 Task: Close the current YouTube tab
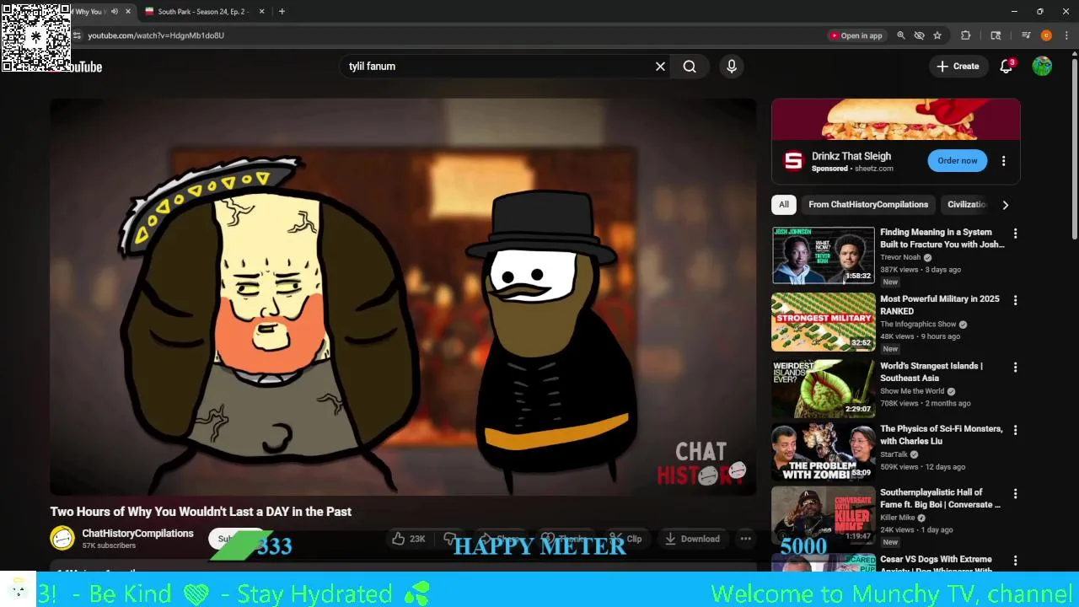click(128, 12)
